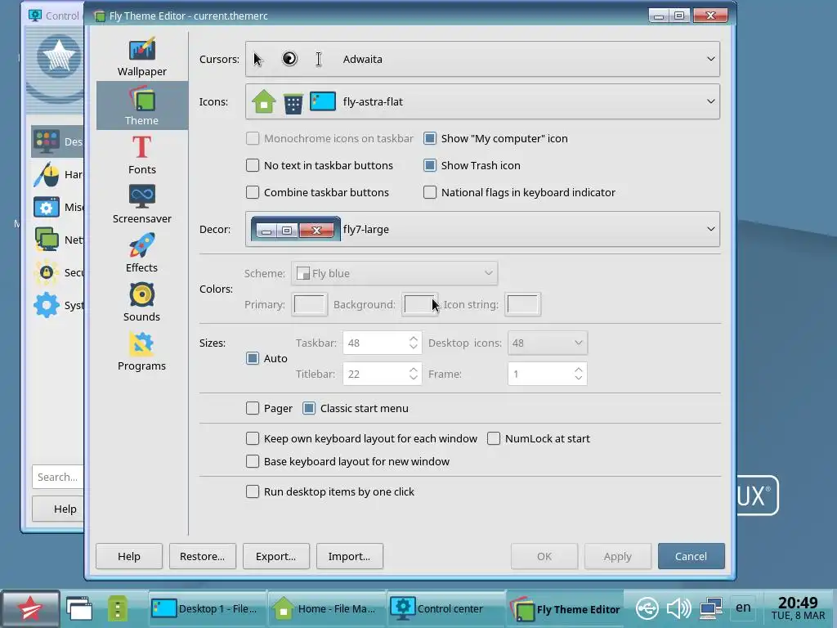Click the trash bin icon in Icons preview

pos(293,102)
